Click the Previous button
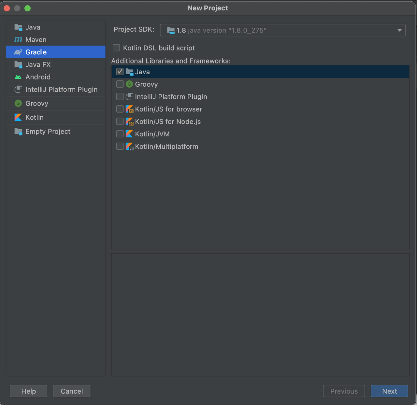The image size is (417, 405). [x=344, y=391]
